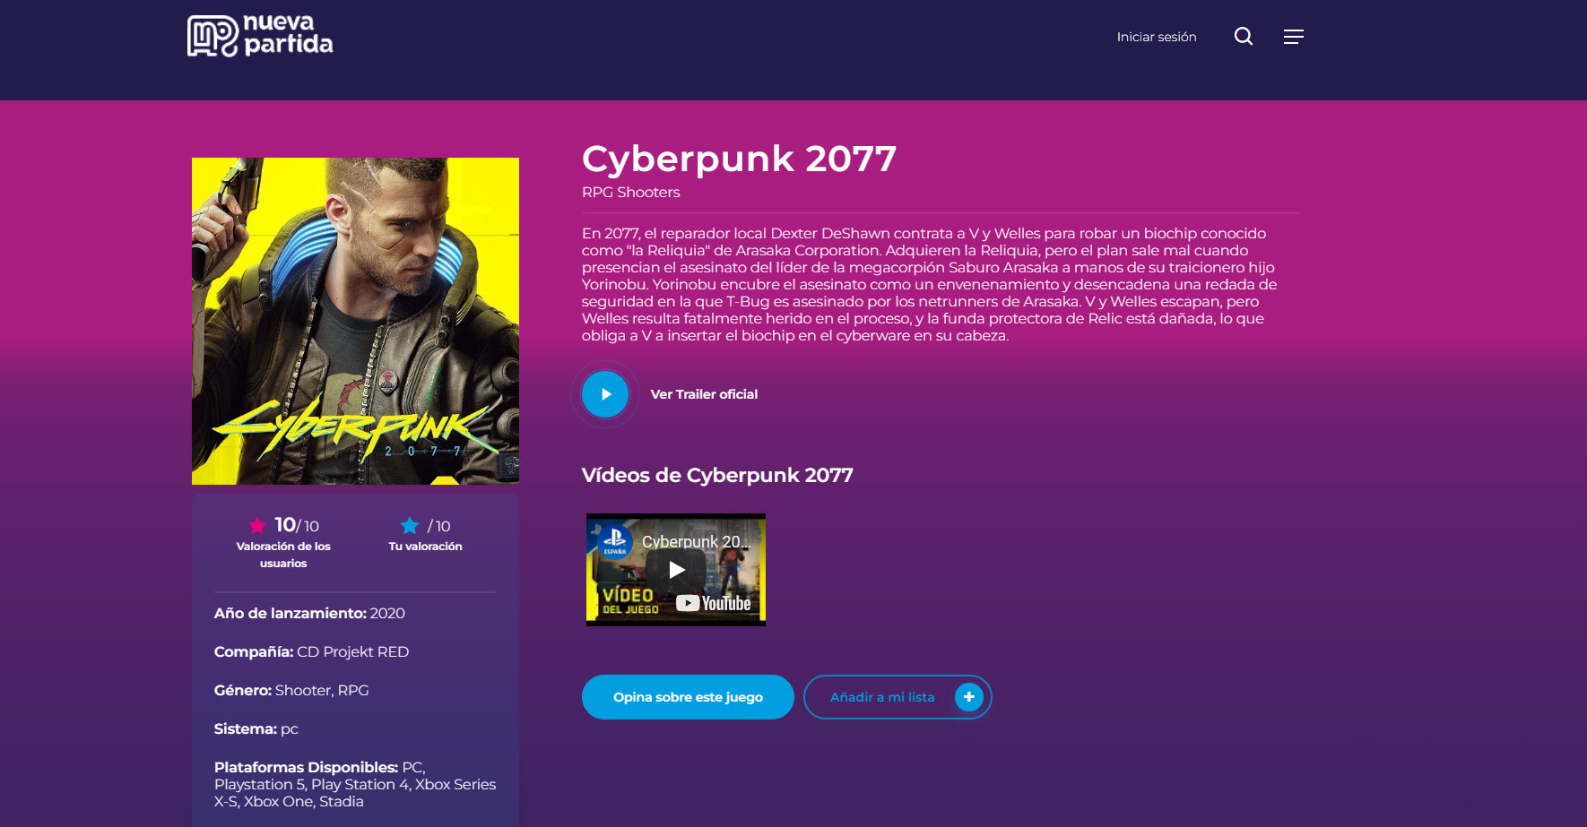
Task: Click Tu valoración rating label
Action: click(426, 547)
